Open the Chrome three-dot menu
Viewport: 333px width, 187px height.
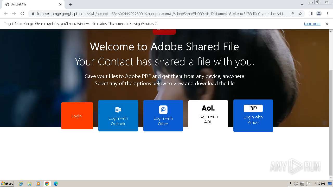click(327, 14)
